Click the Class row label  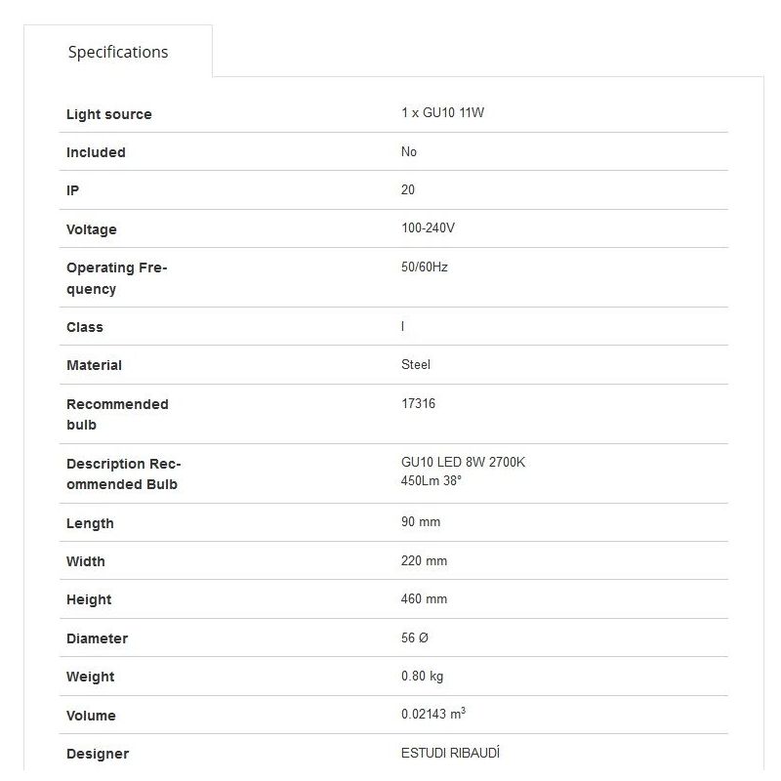click(x=84, y=327)
